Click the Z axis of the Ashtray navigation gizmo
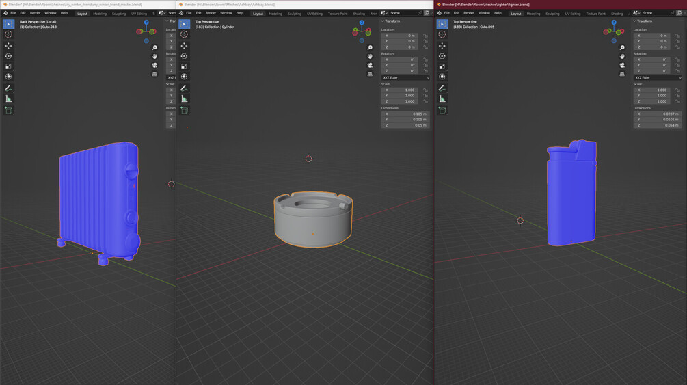687x385 pixels. 362,23
